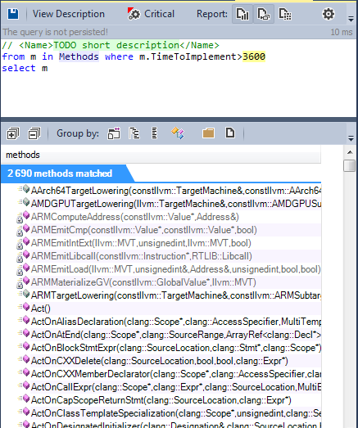Click View Description button
Viewport: 358px width, 428px height.
69,14
